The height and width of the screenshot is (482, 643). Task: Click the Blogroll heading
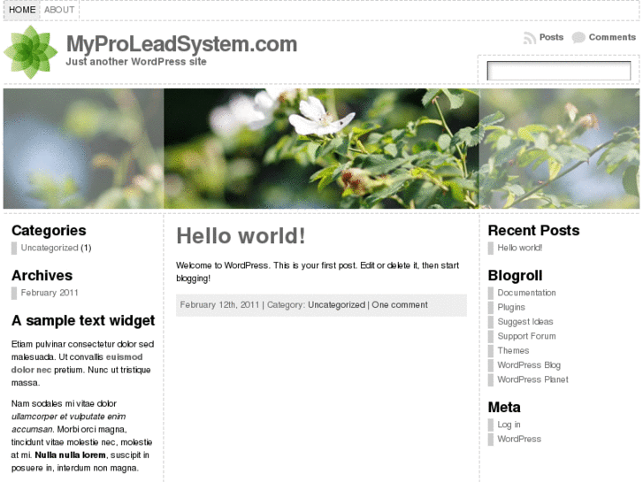[x=515, y=276]
